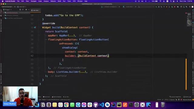The image size is (194, 109).
Task: Open Slack from the Dock
Action: point(90,105)
